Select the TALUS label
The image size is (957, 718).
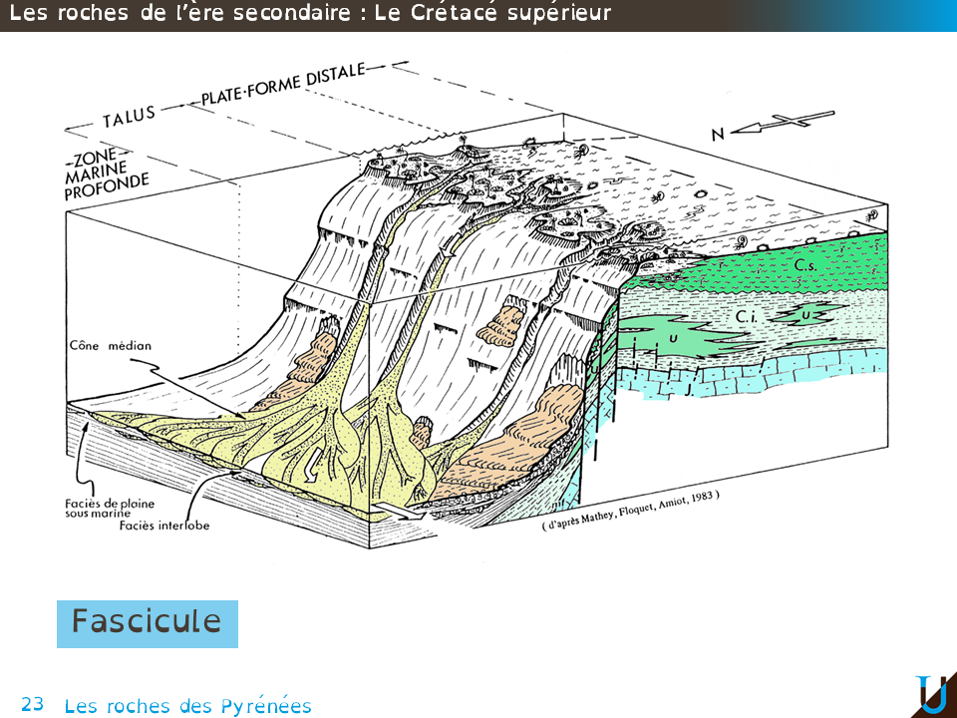coord(129,117)
